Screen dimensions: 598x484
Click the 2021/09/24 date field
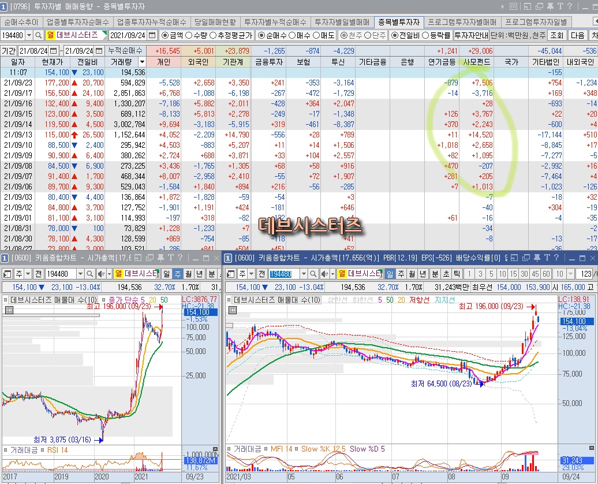click(x=128, y=35)
